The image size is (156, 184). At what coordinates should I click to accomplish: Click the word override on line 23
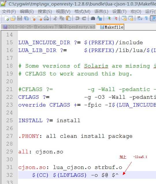click(32, 105)
